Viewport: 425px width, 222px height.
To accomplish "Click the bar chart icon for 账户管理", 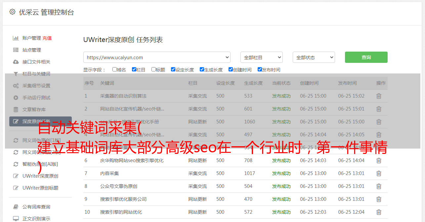I will point(16,38).
